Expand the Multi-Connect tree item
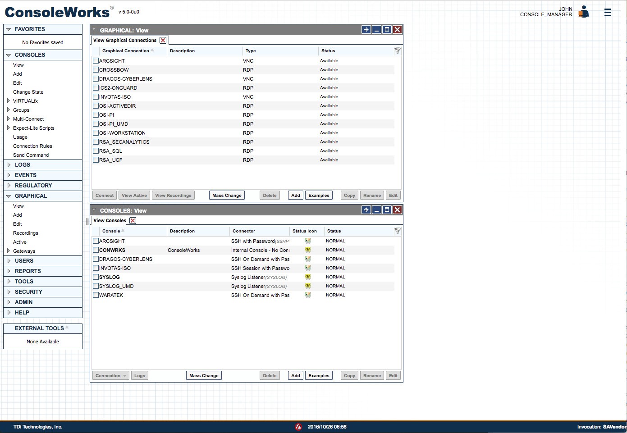The height and width of the screenshot is (433, 627). coord(8,119)
